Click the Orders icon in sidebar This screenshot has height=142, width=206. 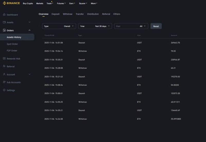pos(4,30)
